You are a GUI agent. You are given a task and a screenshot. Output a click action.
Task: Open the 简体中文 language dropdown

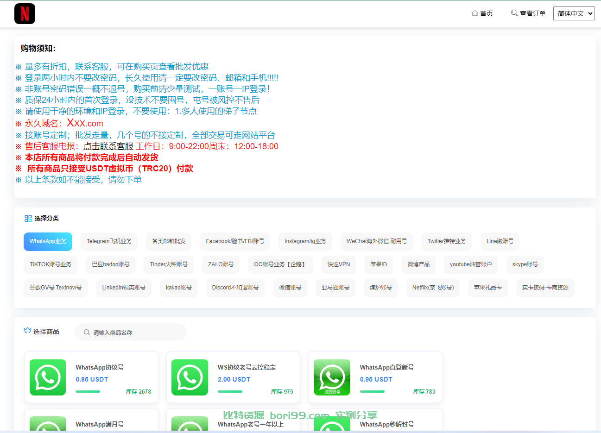[574, 13]
